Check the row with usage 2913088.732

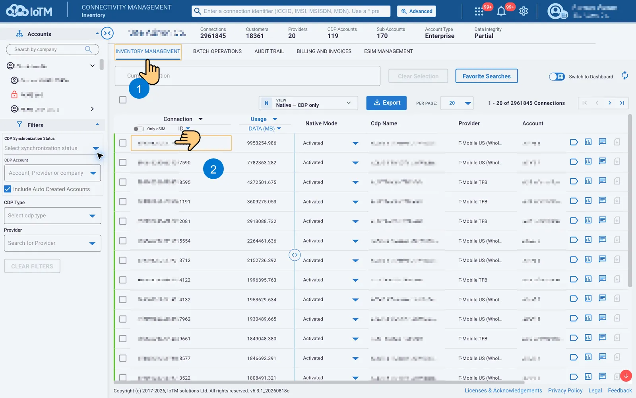coord(123,221)
